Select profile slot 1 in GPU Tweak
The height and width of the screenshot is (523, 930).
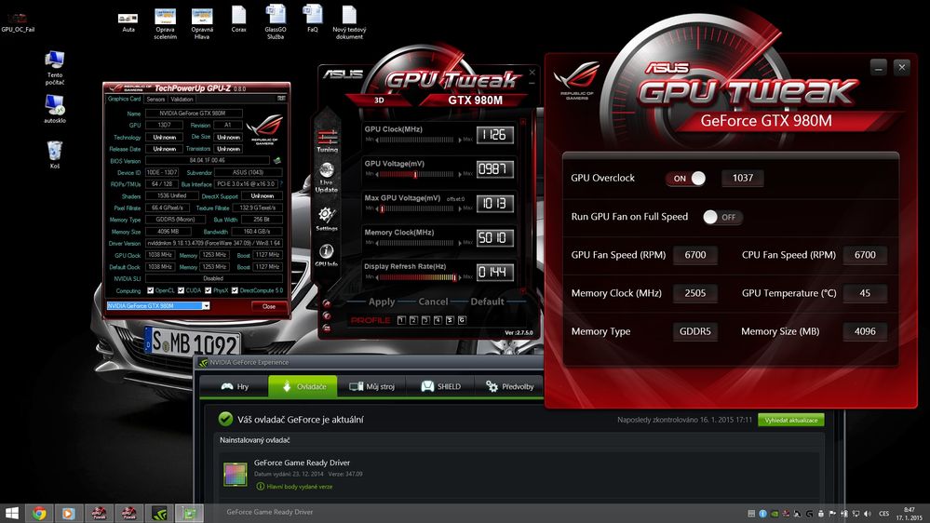tap(401, 320)
